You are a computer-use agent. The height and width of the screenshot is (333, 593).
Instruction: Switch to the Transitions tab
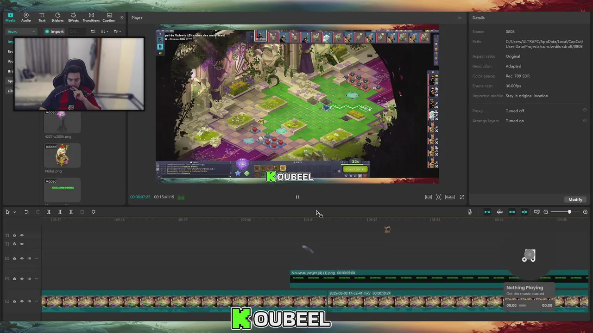91,18
